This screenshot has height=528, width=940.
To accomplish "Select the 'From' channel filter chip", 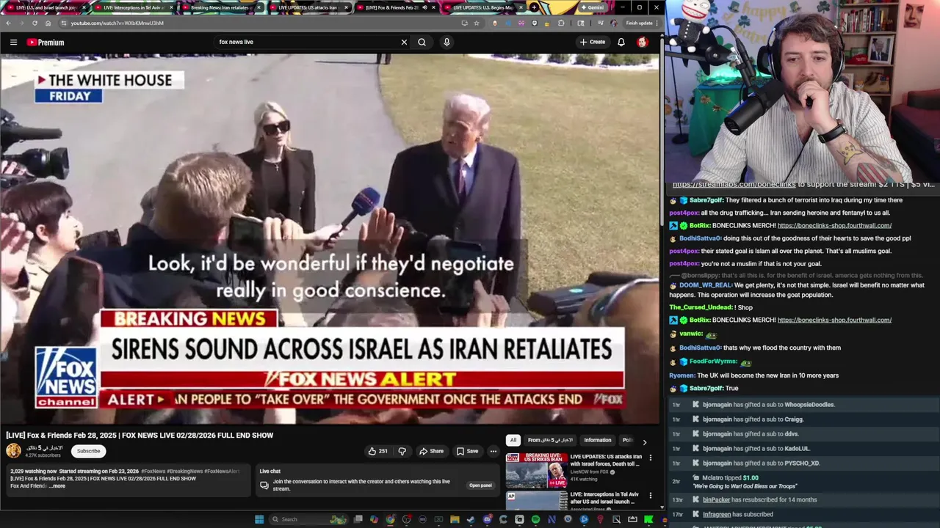I will (550, 440).
